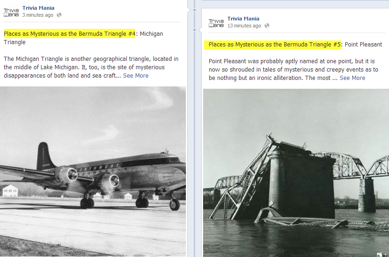Open the 13 minutes ago timestamp
Image resolution: width=389 pixels, height=257 pixels.
click(x=244, y=26)
